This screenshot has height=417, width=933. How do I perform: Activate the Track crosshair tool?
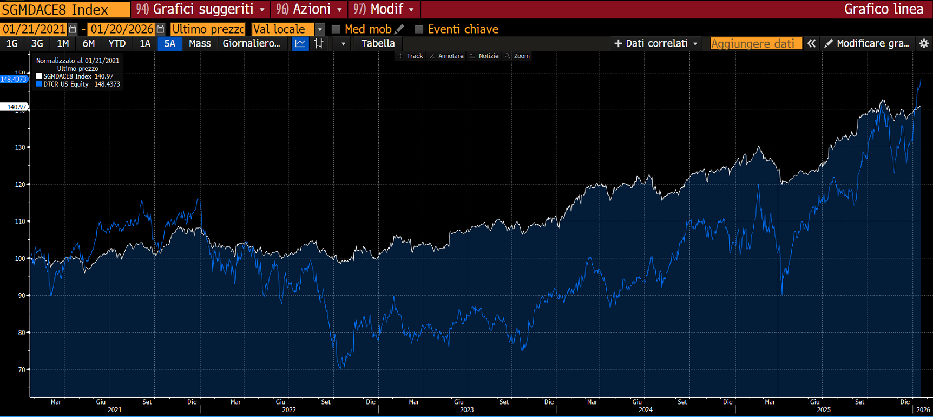[410, 56]
